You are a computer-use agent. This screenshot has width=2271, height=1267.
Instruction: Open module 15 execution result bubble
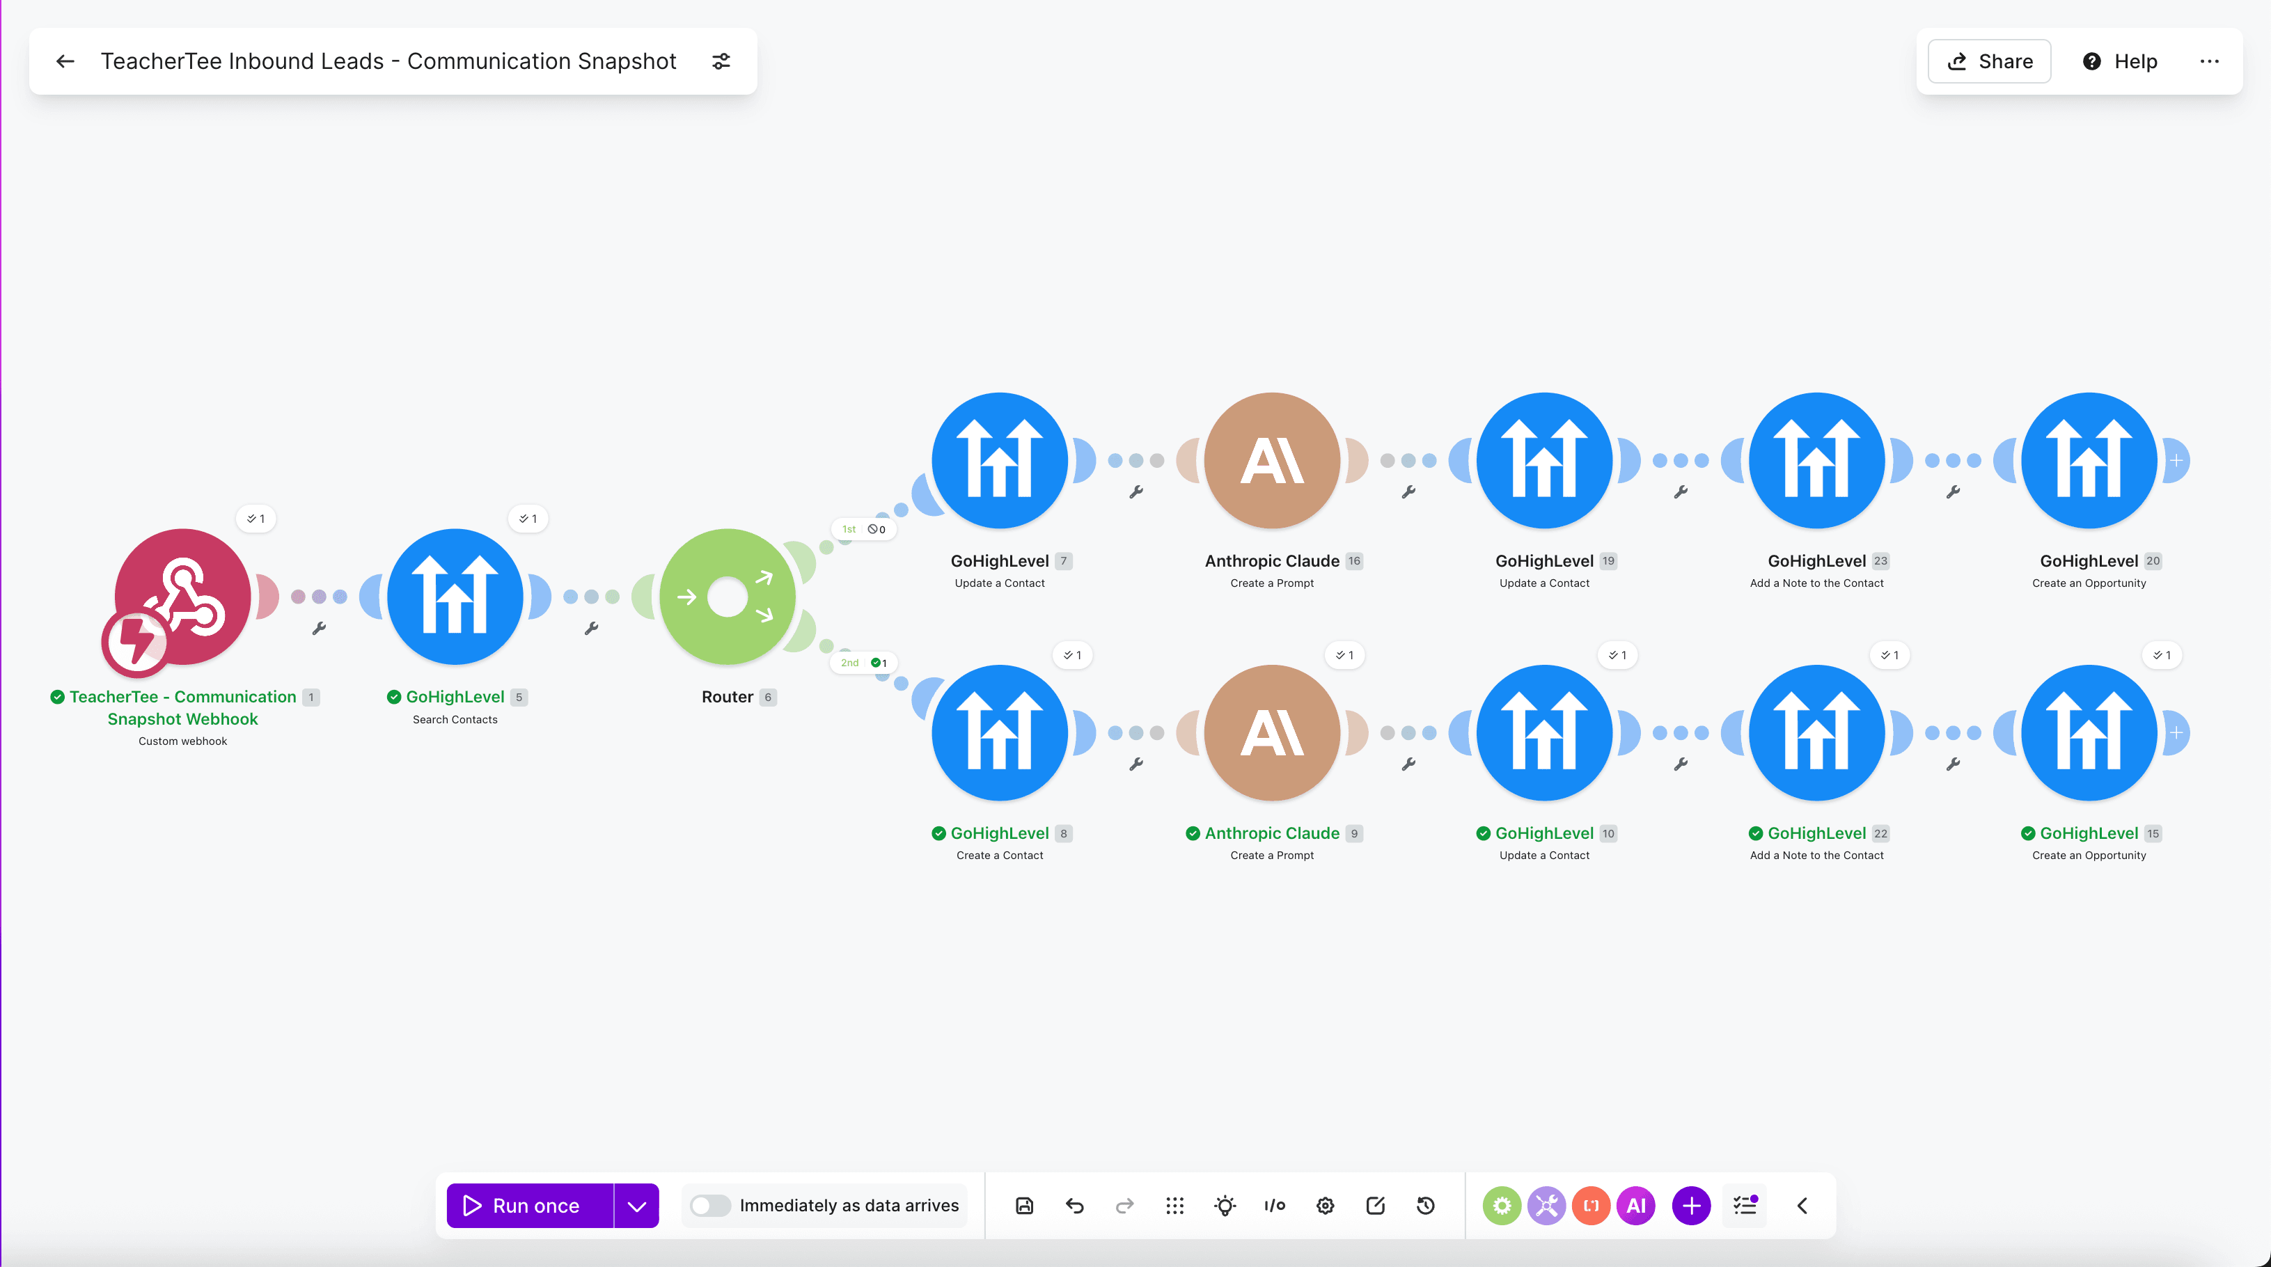(x=2162, y=655)
